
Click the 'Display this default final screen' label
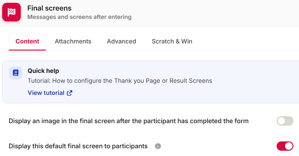click(x=78, y=146)
